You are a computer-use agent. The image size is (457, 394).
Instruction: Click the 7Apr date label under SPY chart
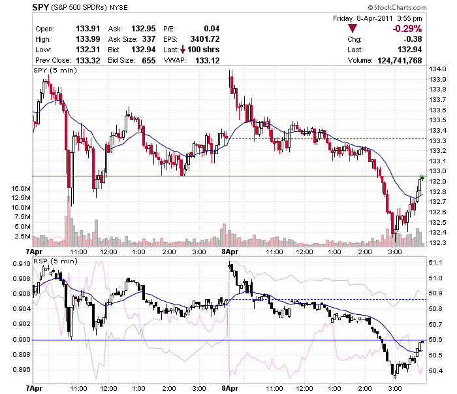[x=34, y=252]
